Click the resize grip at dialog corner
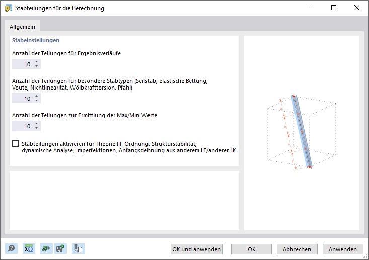This screenshot has height=260, width=369. (365, 257)
